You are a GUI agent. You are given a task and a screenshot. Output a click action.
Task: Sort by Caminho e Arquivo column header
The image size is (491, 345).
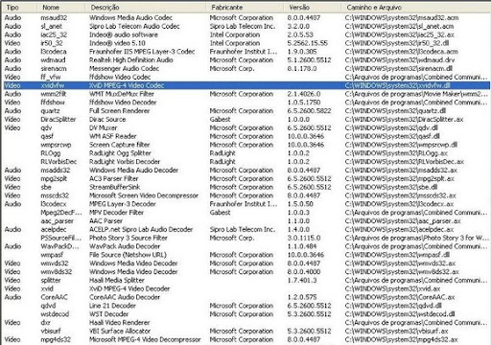(x=415, y=7)
